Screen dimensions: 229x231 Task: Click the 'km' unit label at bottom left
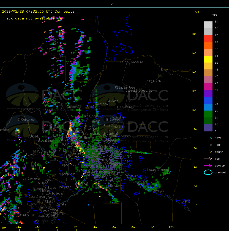[x=4, y=228]
